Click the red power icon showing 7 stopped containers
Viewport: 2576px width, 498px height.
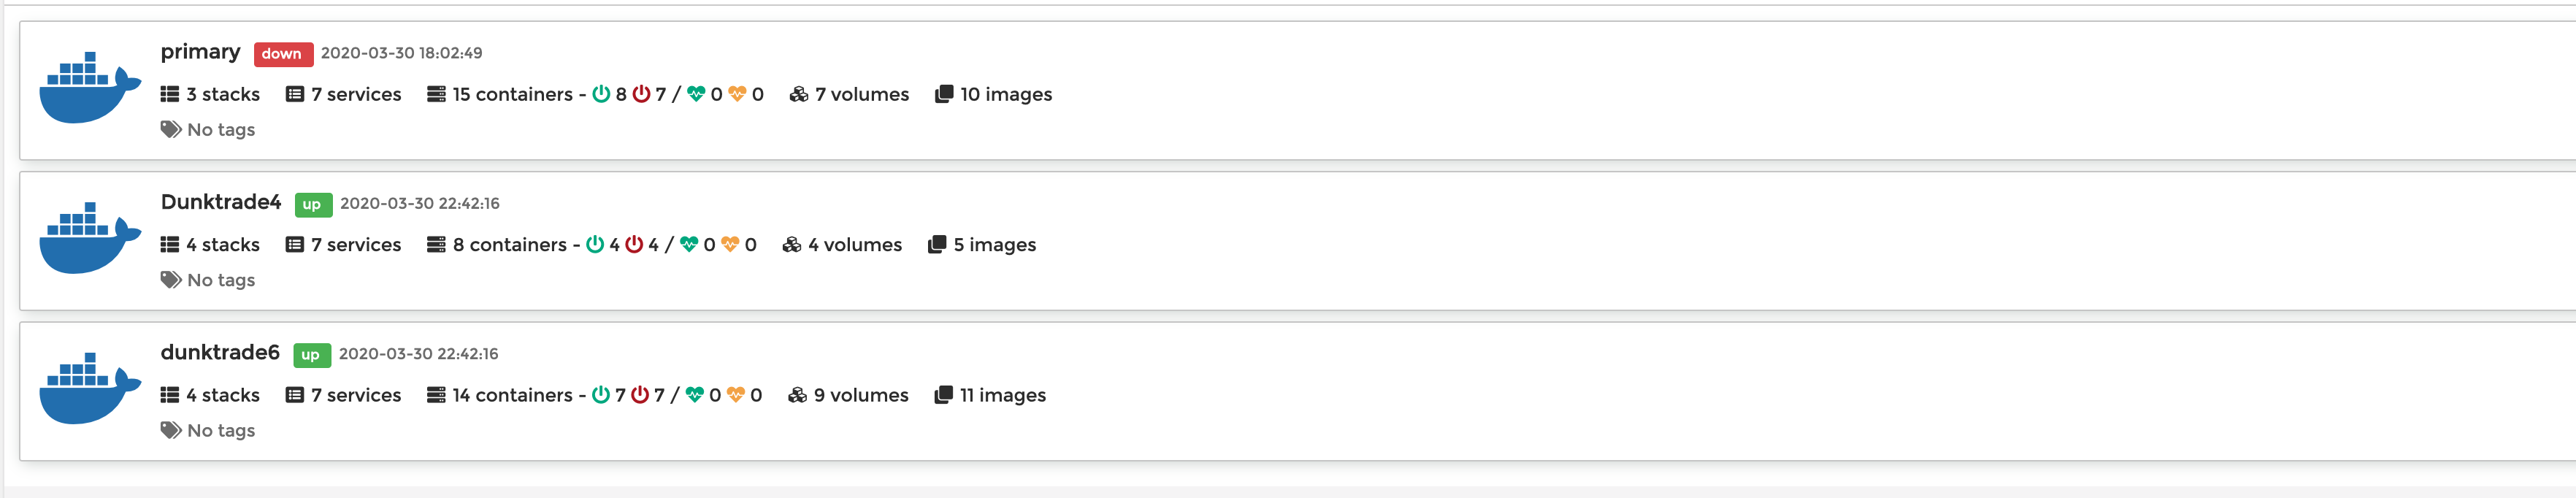[x=641, y=94]
